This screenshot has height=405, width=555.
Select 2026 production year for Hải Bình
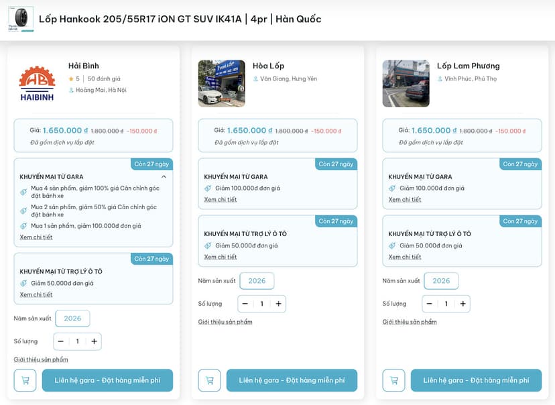pos(72,319)
